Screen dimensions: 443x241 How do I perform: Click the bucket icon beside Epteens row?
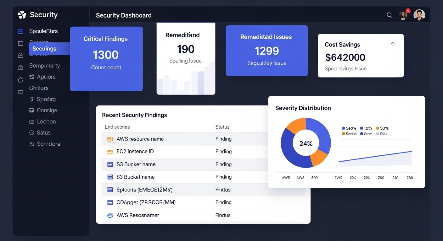[x=110, y=190]
